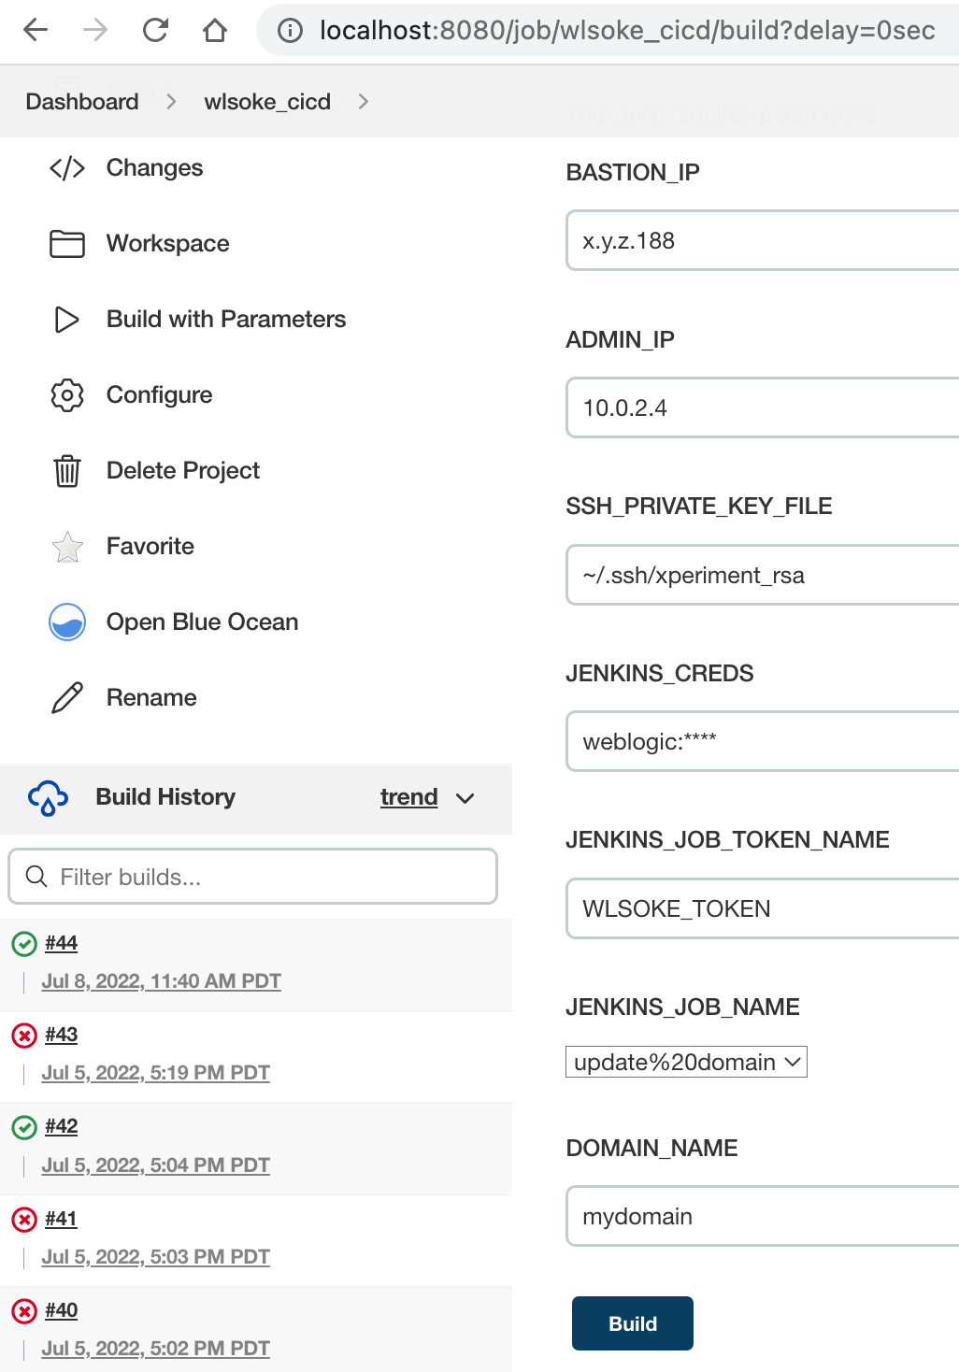Go to Dashboard breadcrumb
This screenshot has height=1372, width=959.
coord(82,102)
